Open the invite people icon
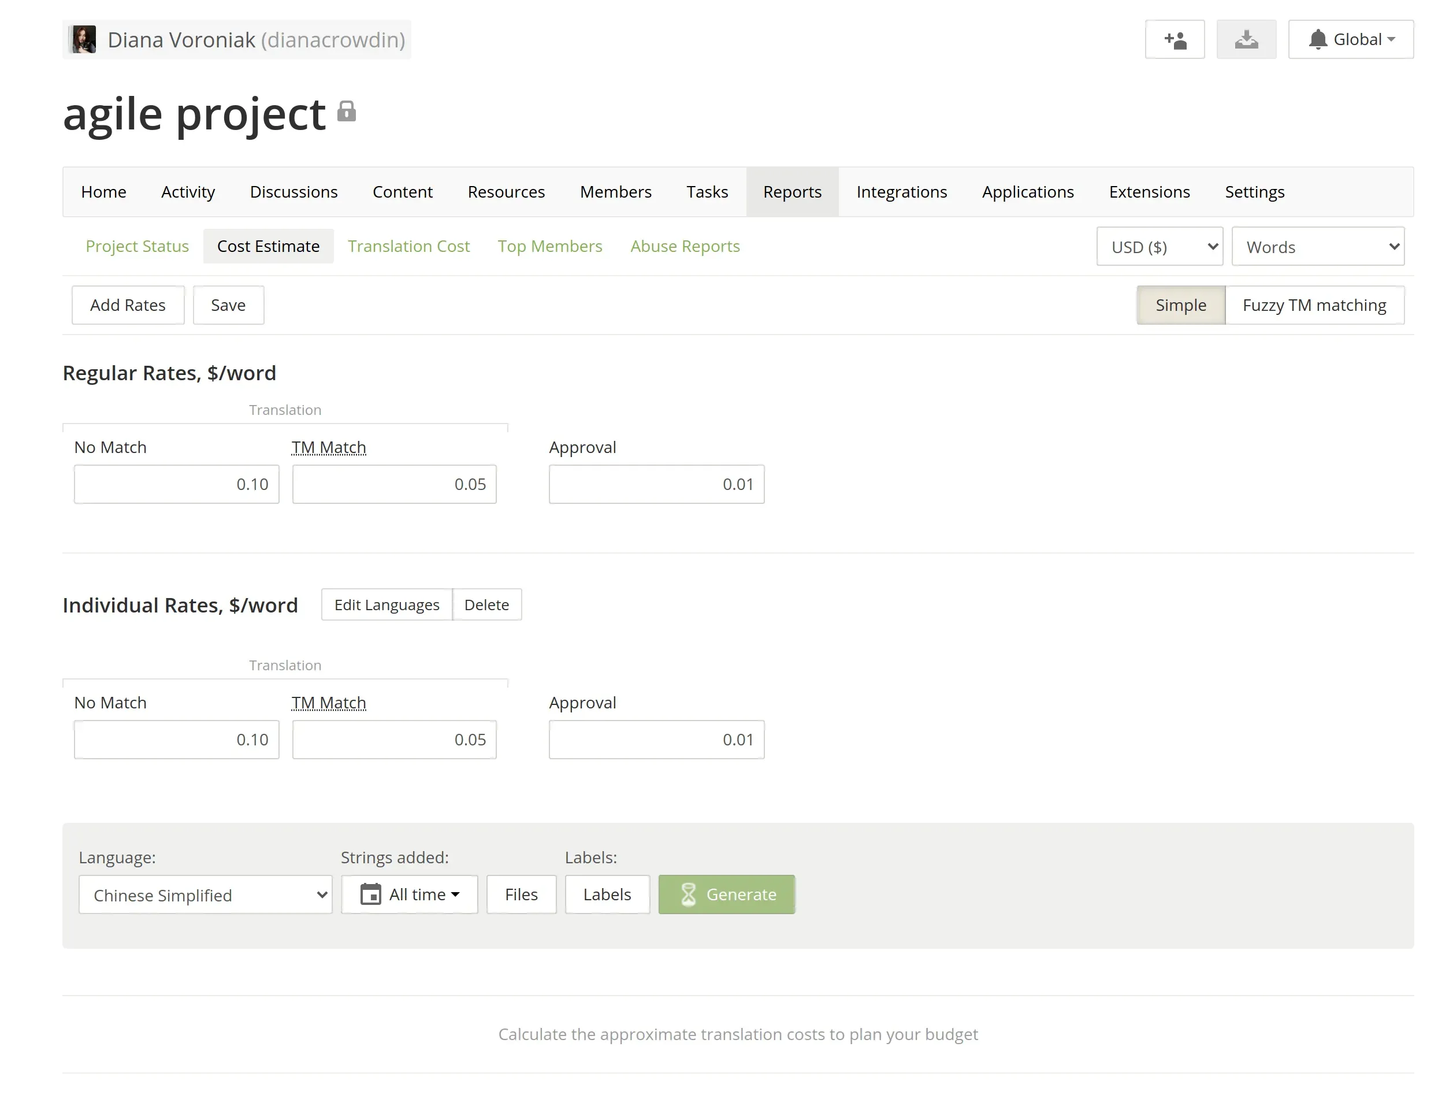1453x1110 pixels. click(x=1175, y=39)
